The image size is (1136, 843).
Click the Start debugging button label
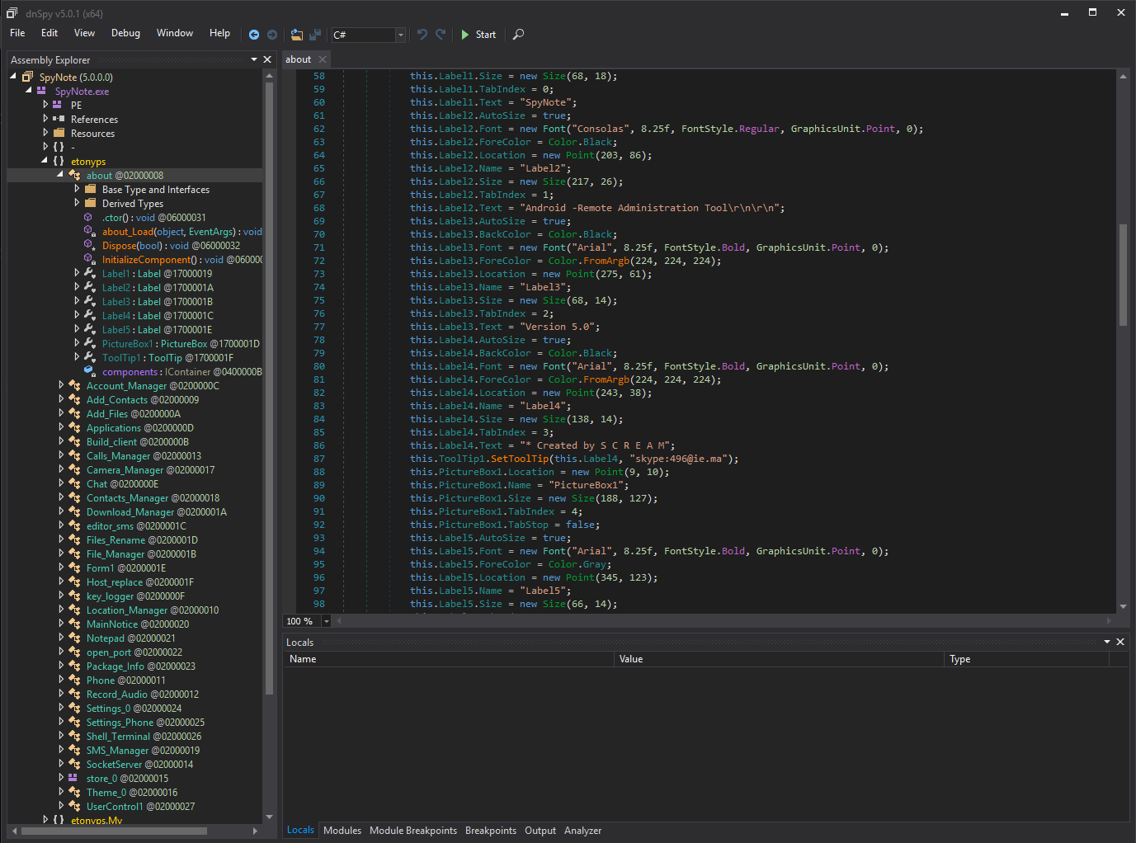pyautogui.click(x=486, y=35)
